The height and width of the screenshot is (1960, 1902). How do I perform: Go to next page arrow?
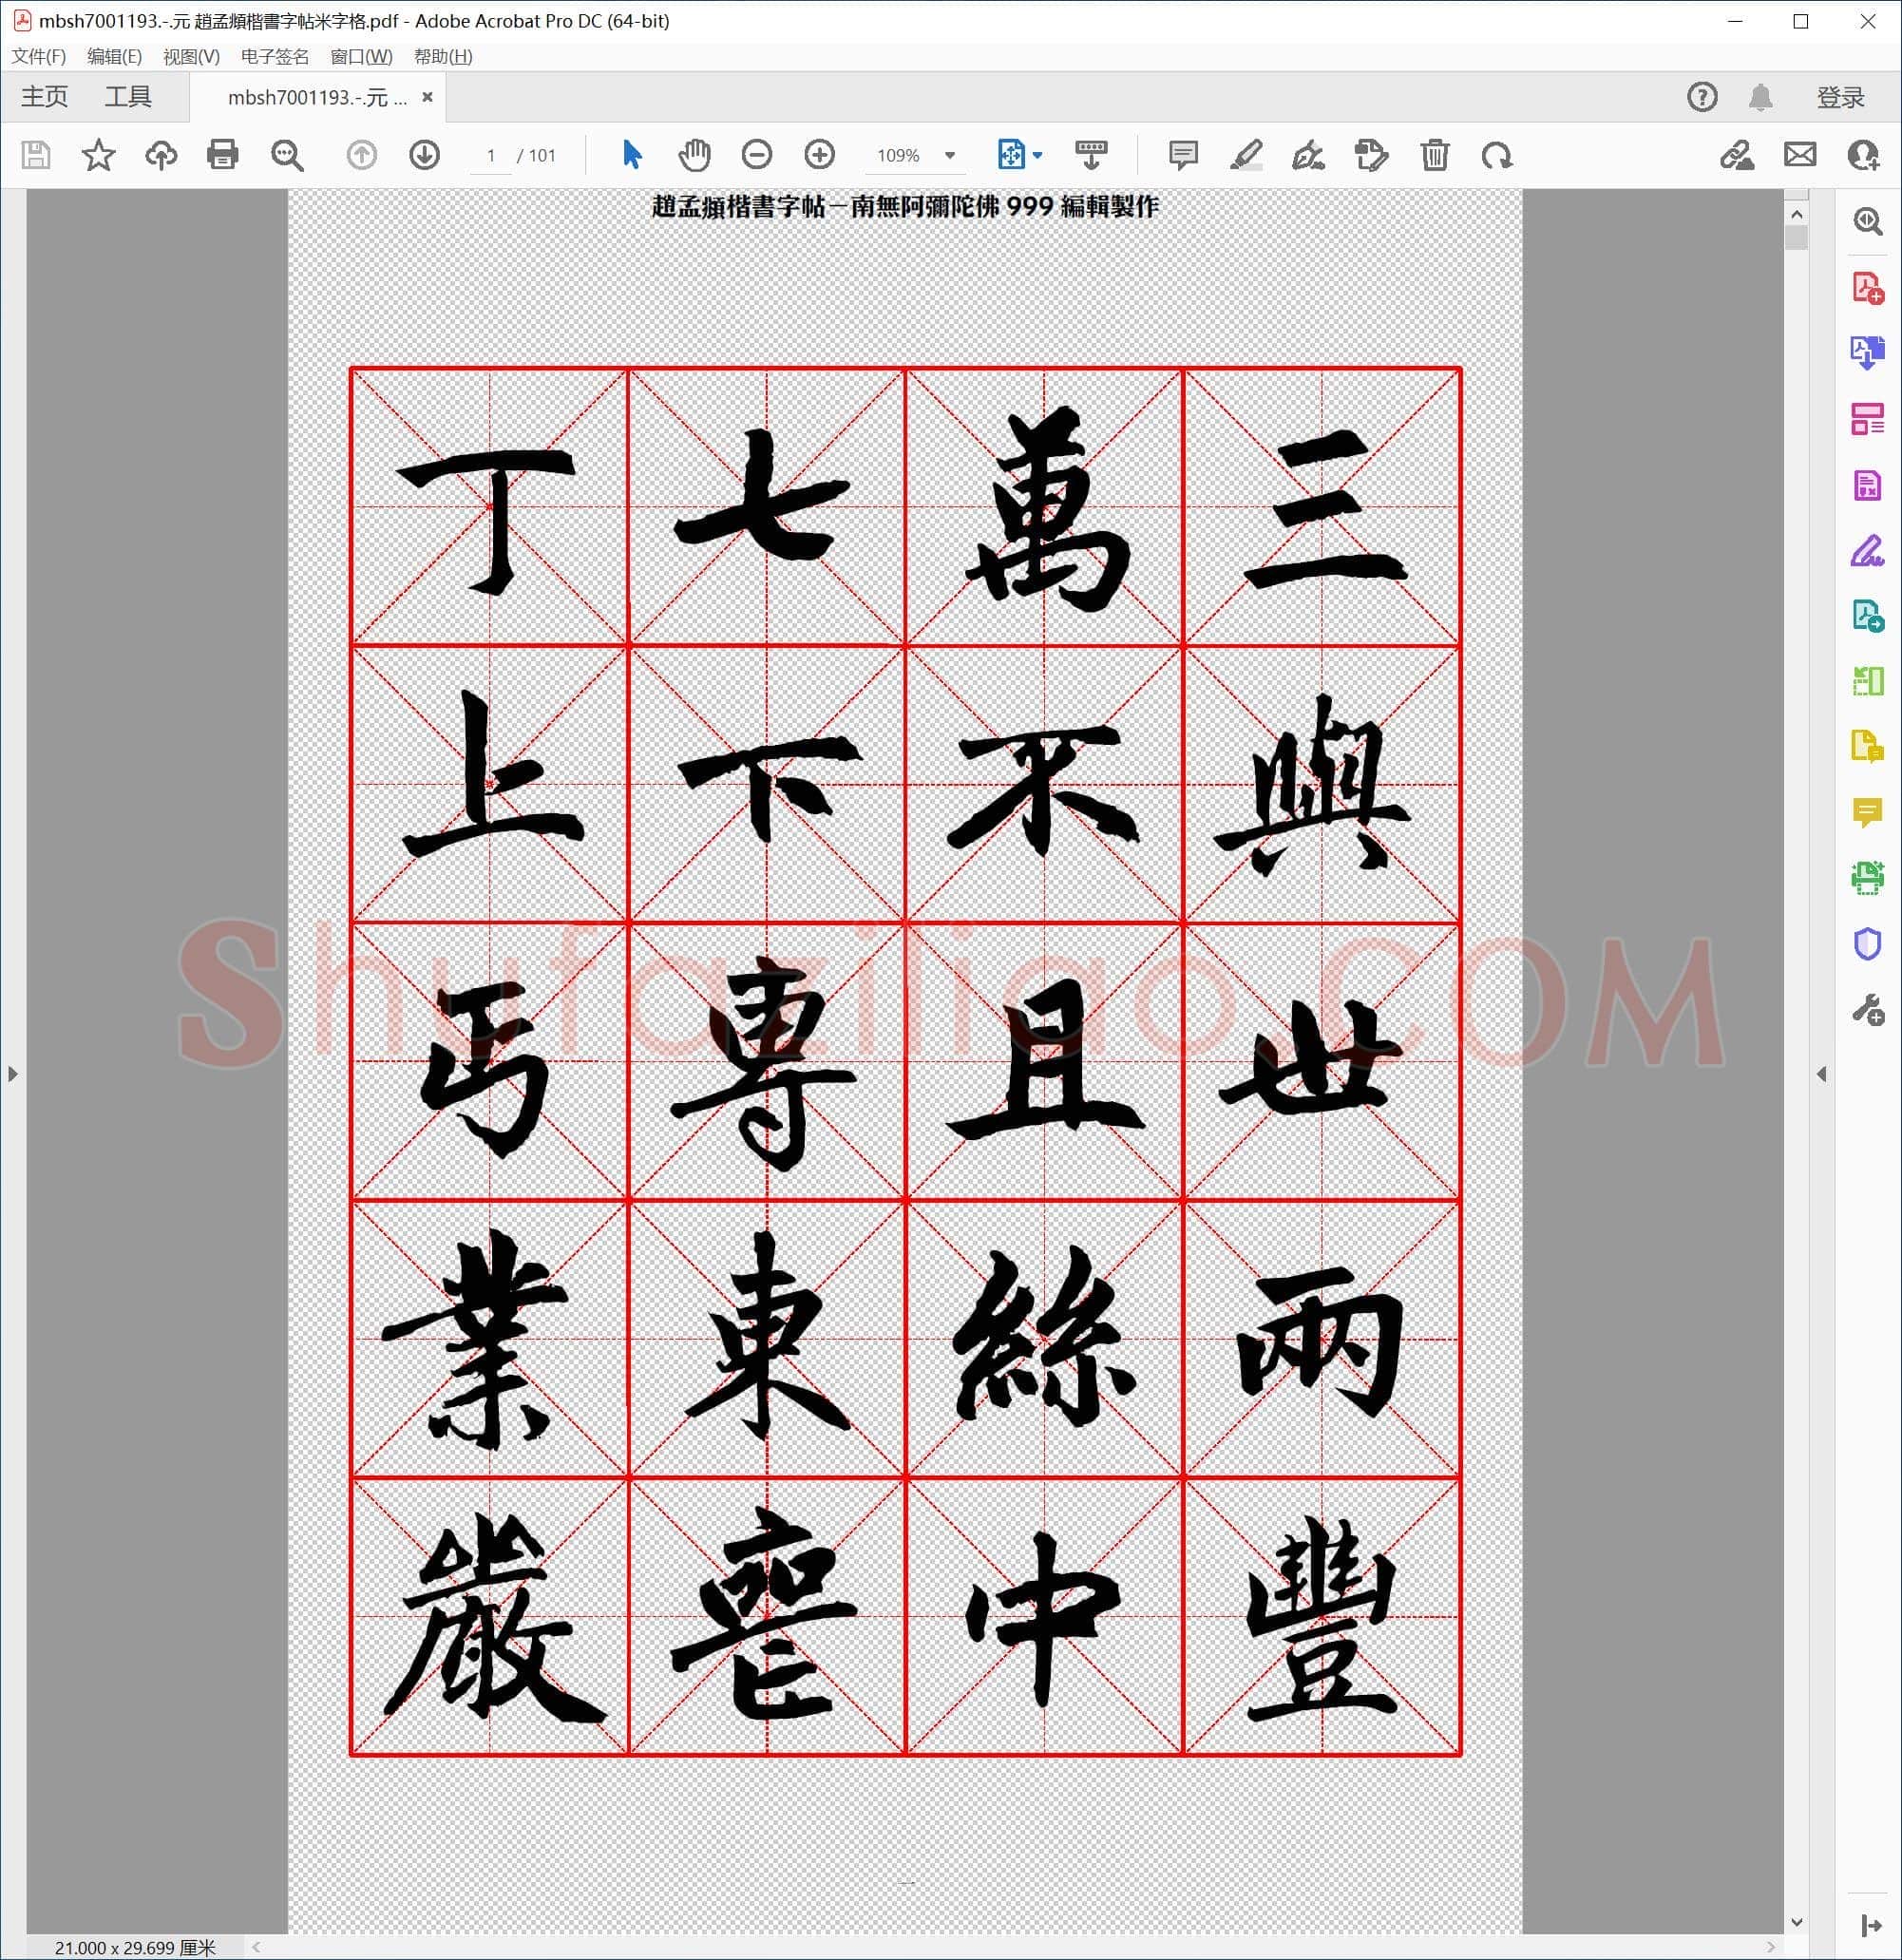[425, 155]
